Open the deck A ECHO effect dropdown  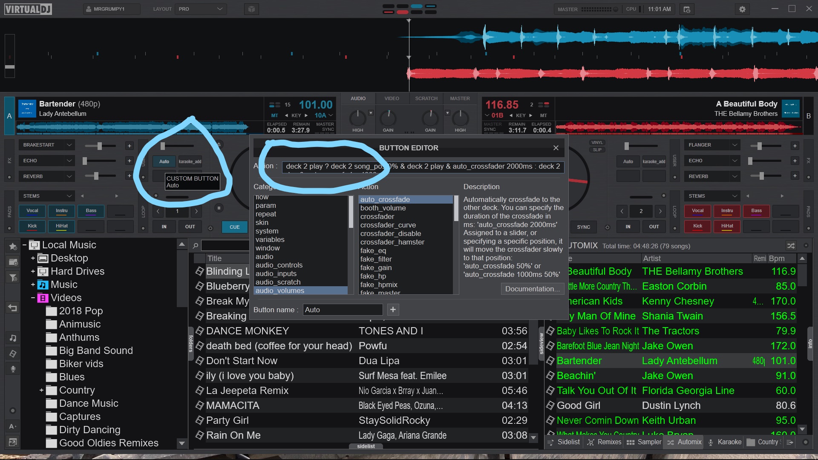point(46,161)
